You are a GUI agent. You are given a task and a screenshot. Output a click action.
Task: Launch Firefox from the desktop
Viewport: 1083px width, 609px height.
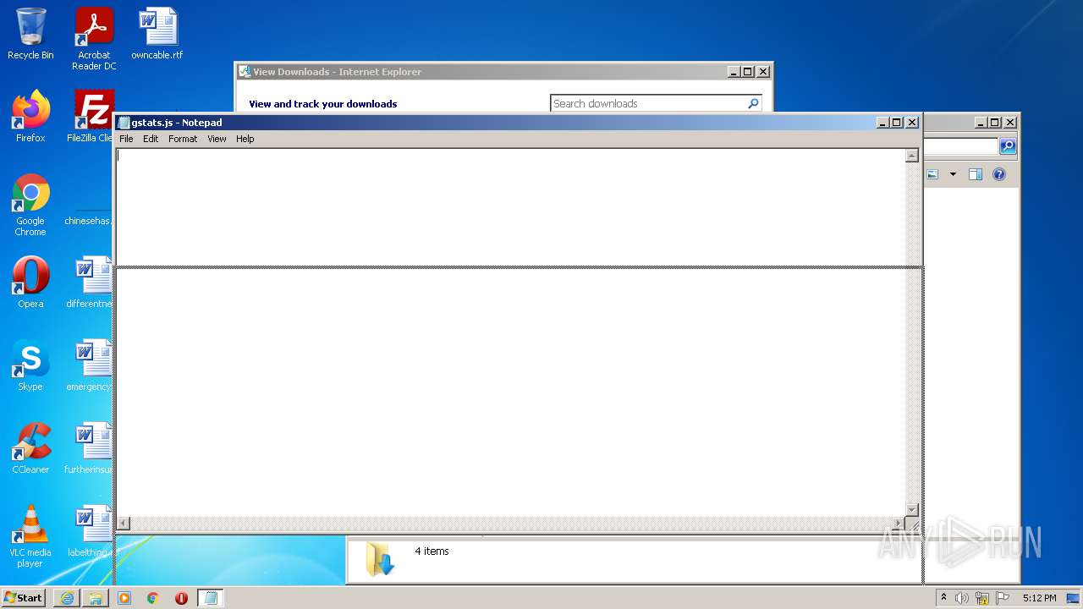click(x=30, y=117)
